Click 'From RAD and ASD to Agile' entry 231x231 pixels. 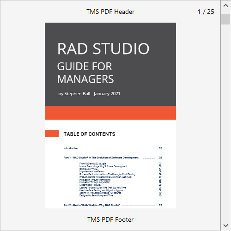93,164
